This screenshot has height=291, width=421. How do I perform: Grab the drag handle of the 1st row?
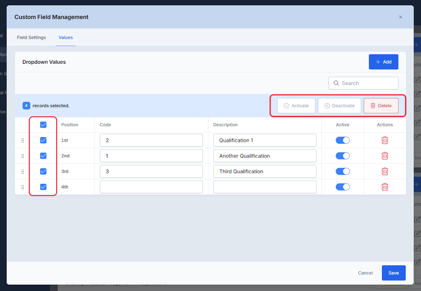coord(22,140)
